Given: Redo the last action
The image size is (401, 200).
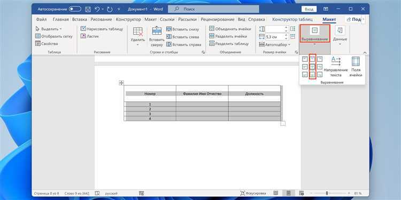Looking at the screenshot, I should pos(110,10).
